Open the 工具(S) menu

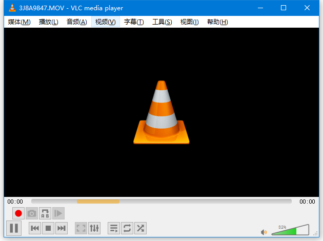(162, 22)
